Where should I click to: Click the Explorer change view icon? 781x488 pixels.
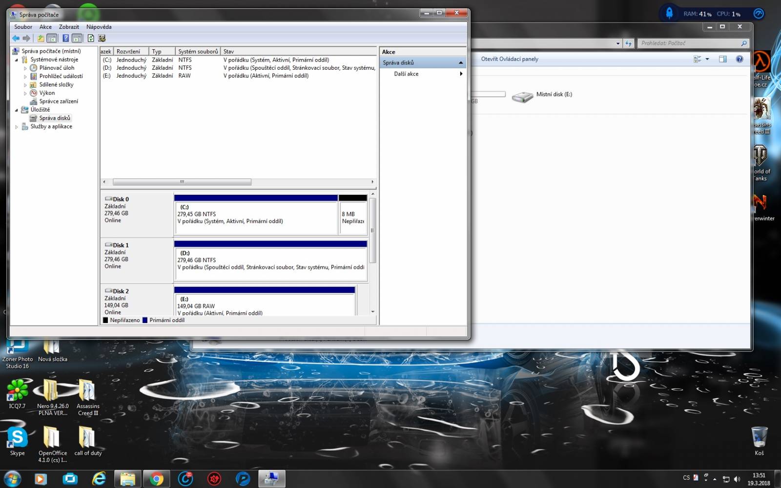click(697, 59)
